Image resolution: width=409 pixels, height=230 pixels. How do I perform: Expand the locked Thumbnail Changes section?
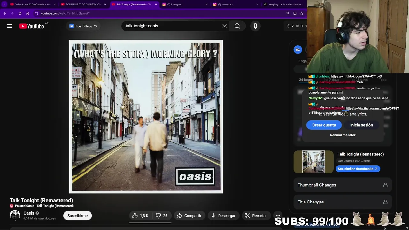(343, 185)
